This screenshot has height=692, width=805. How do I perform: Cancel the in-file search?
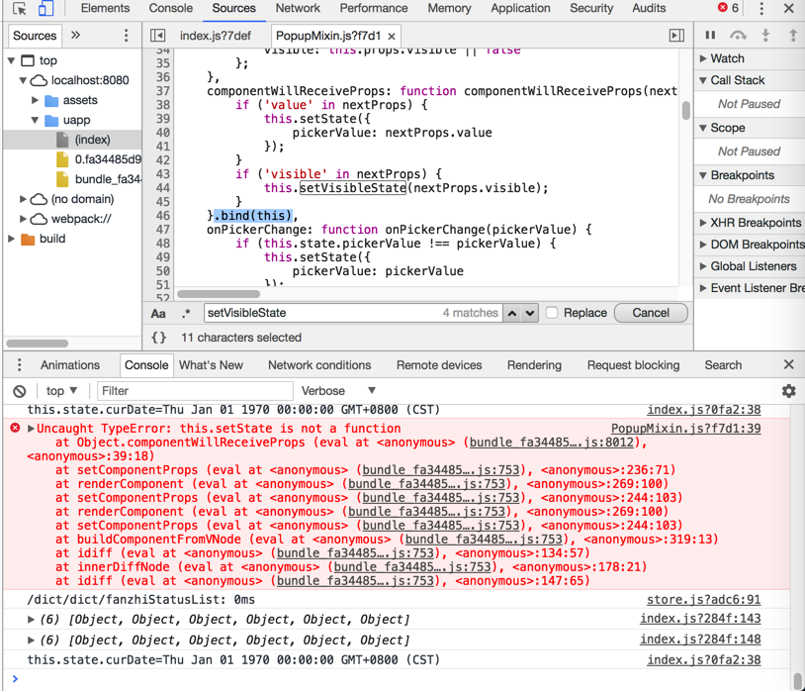click(x=651, y=313)
